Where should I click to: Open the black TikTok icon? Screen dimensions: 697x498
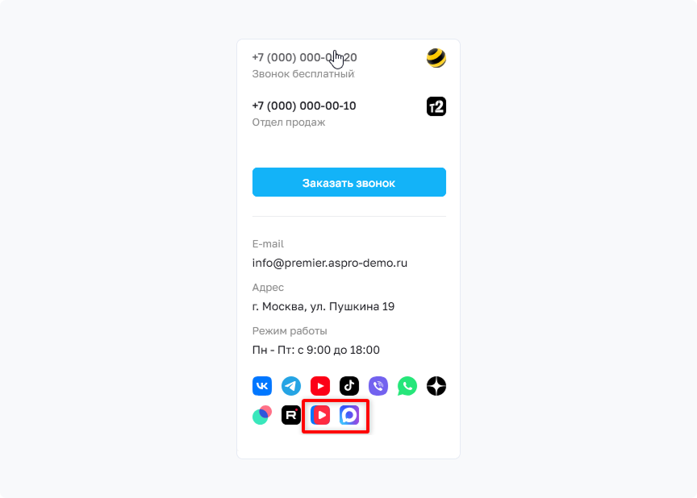pos(349,386)
